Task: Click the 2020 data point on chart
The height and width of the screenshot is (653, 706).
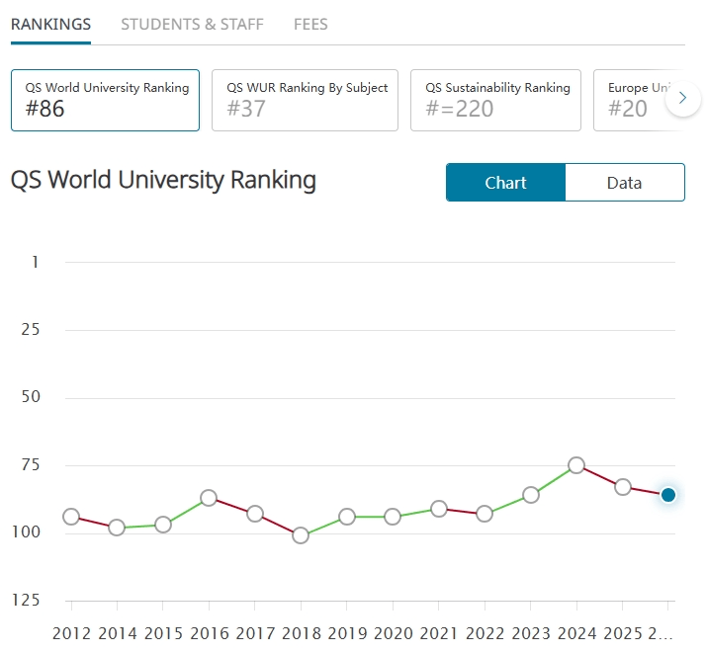Action: click(393, 517)
